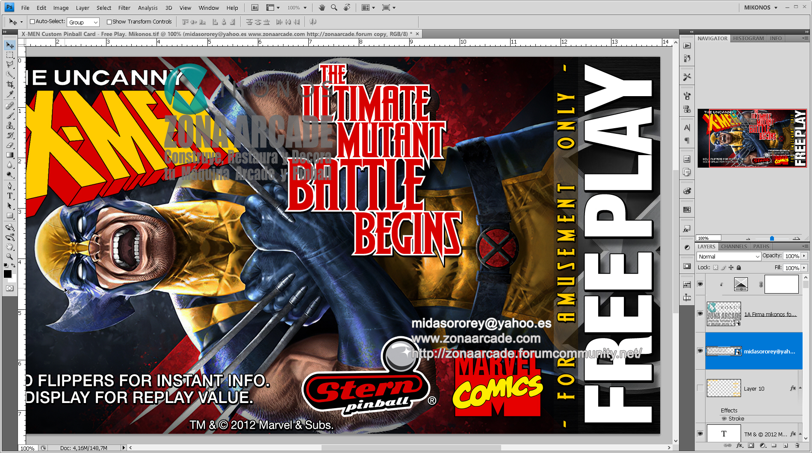Toggle lock transparent pixels
The image size is (812, 453).
(715, 268)
